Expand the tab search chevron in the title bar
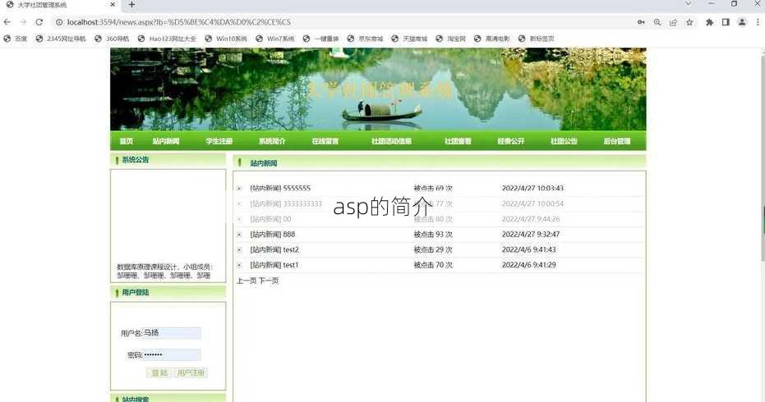The height and width of the screenshot is (402, 765). tap(688, 4)
